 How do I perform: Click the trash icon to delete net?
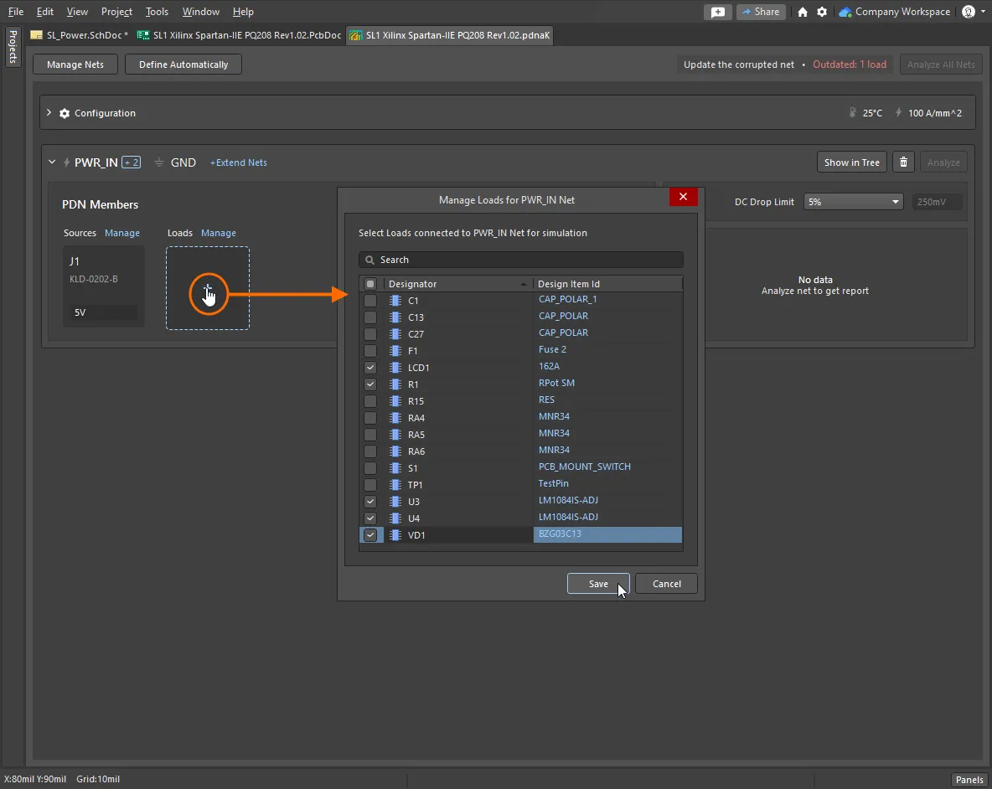[903, 162]
